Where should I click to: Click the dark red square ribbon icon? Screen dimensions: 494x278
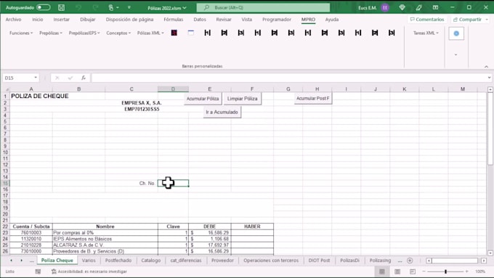(174, 33)
